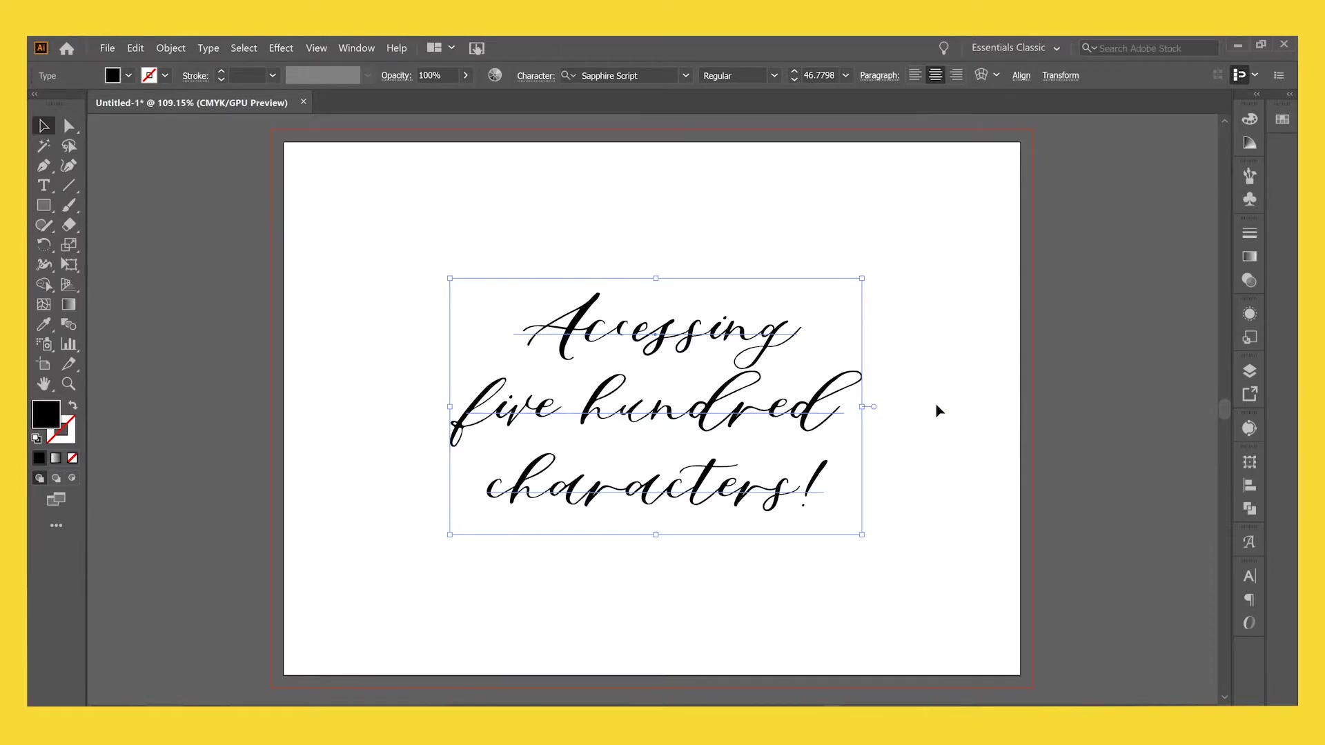
Task: Select the Untitled-1 document tab
Action: [x=192, y=102]
